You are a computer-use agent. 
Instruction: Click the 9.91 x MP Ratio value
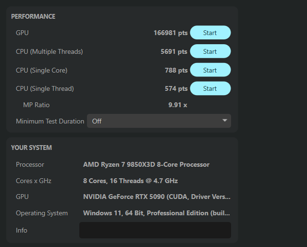[178, 105]
